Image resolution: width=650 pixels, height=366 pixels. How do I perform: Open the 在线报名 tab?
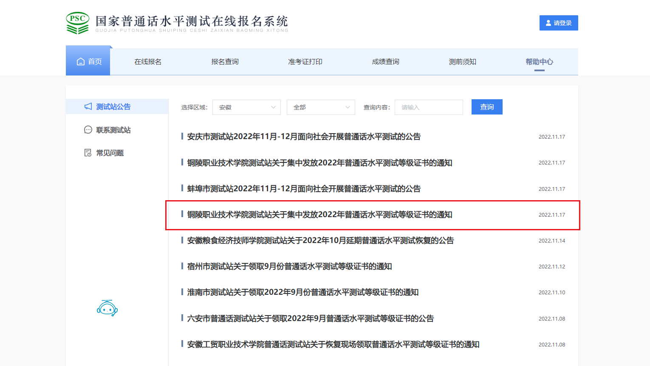(x=148, y=62)
